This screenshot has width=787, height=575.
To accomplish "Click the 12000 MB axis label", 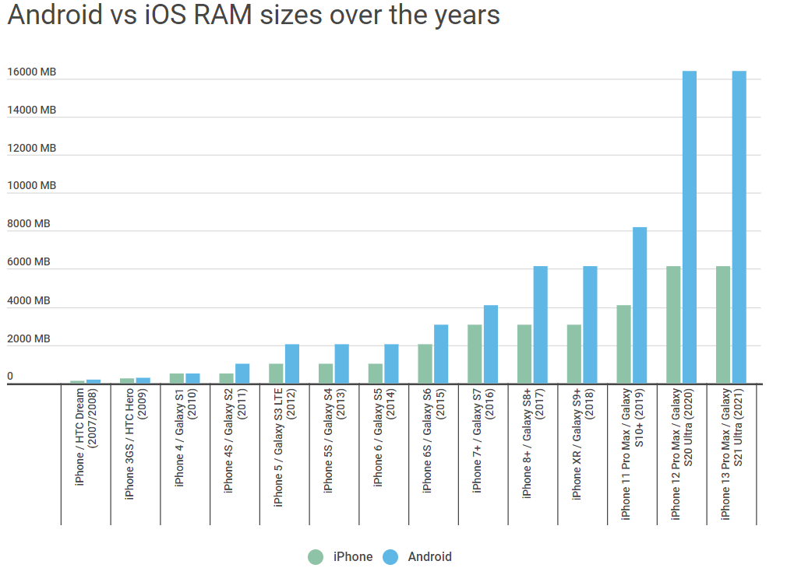I will pos(32,148).
